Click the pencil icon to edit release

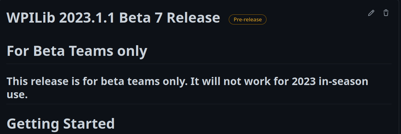[371, 13]
